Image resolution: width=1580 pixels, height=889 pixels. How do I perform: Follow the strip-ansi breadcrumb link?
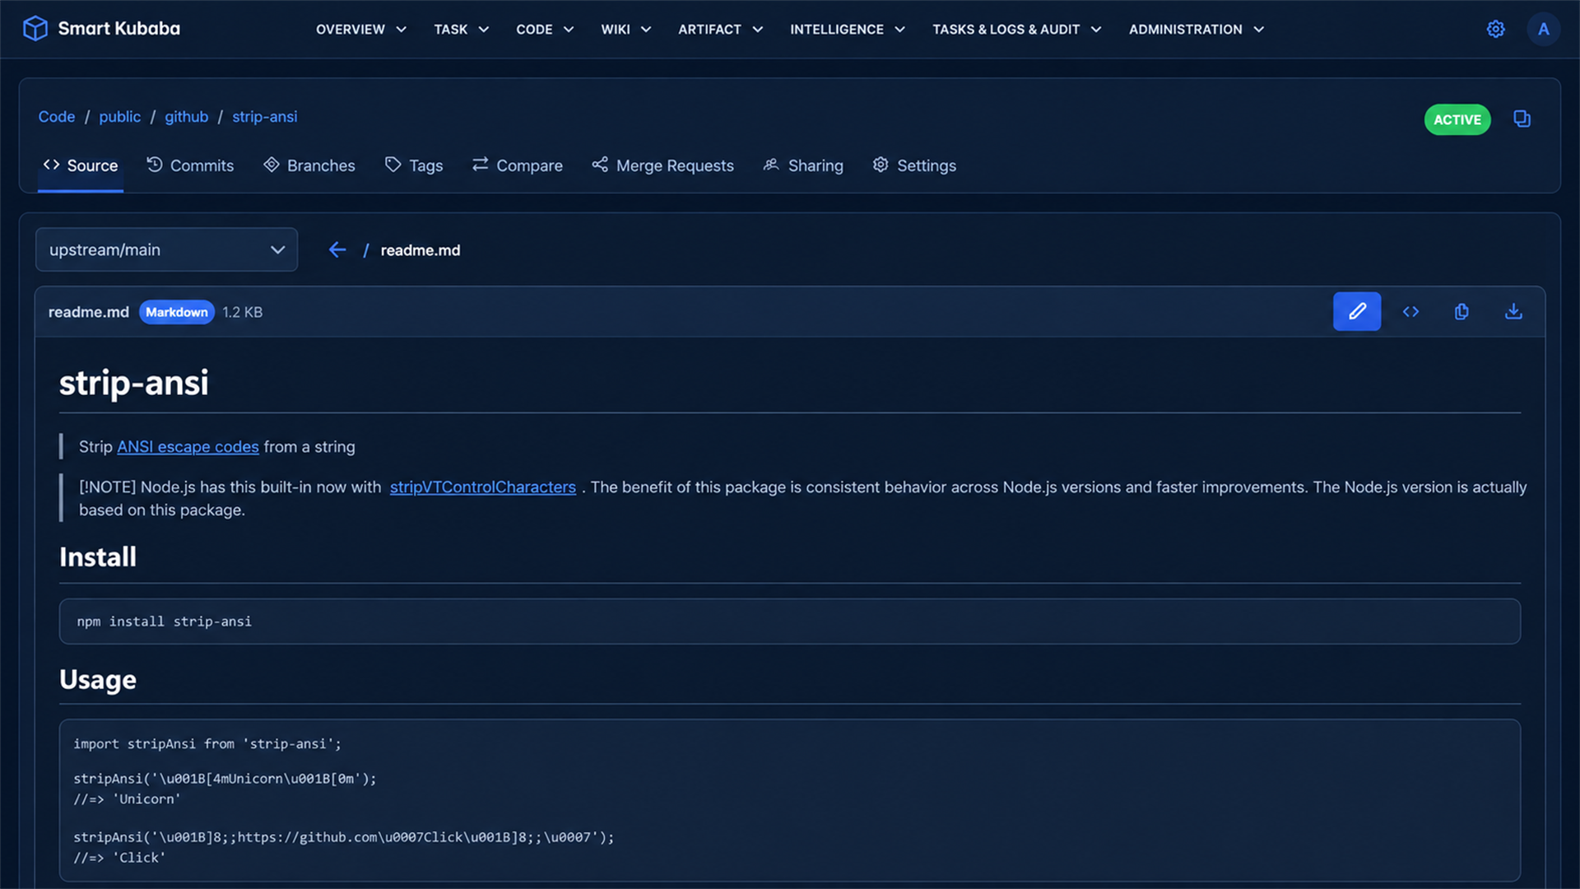coord(265,117)
